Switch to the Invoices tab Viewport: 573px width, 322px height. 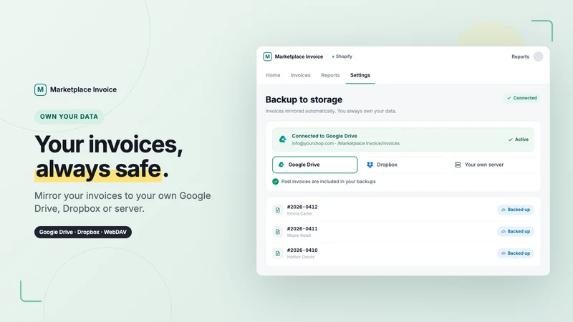(x=300, y=75)
